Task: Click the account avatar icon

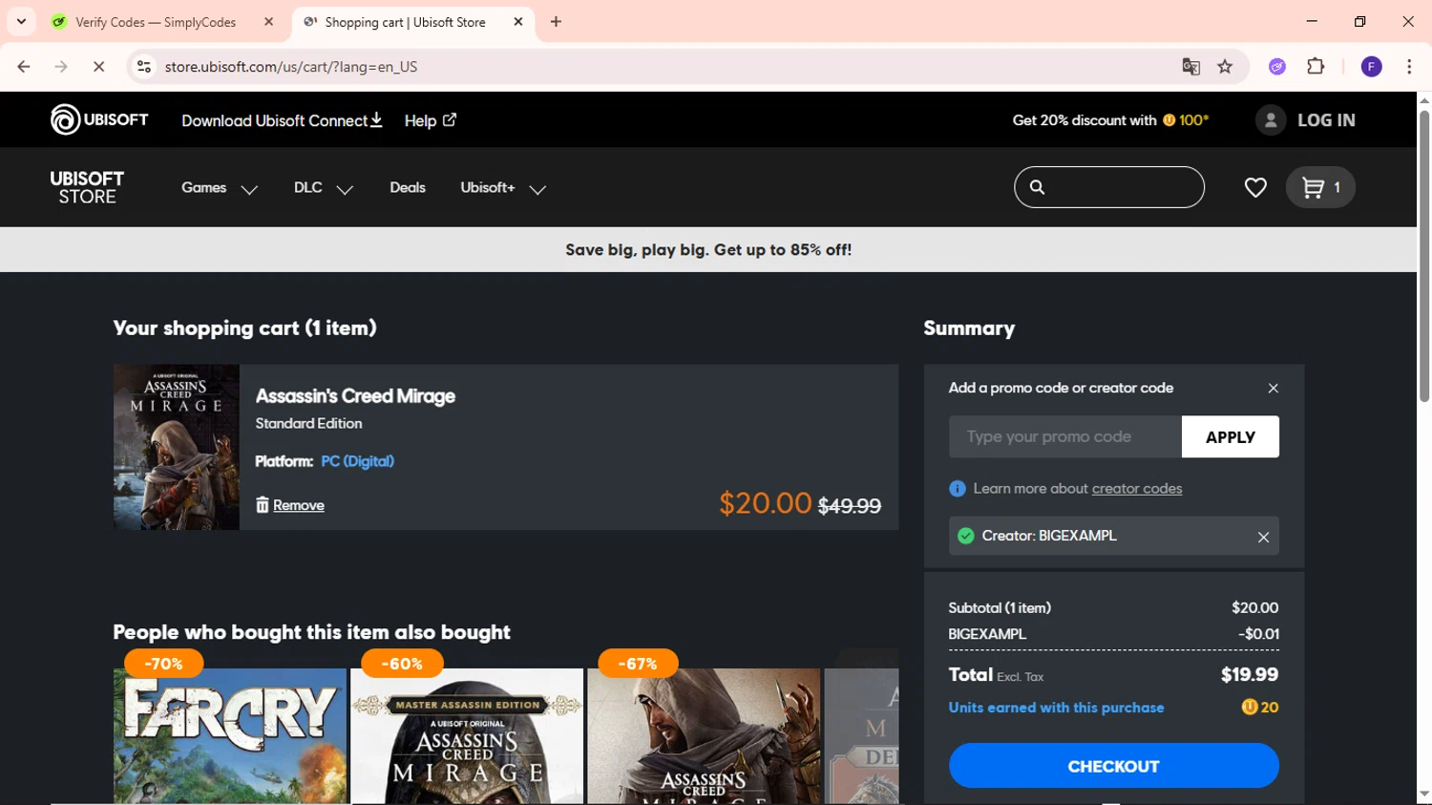Action: 1270,120
